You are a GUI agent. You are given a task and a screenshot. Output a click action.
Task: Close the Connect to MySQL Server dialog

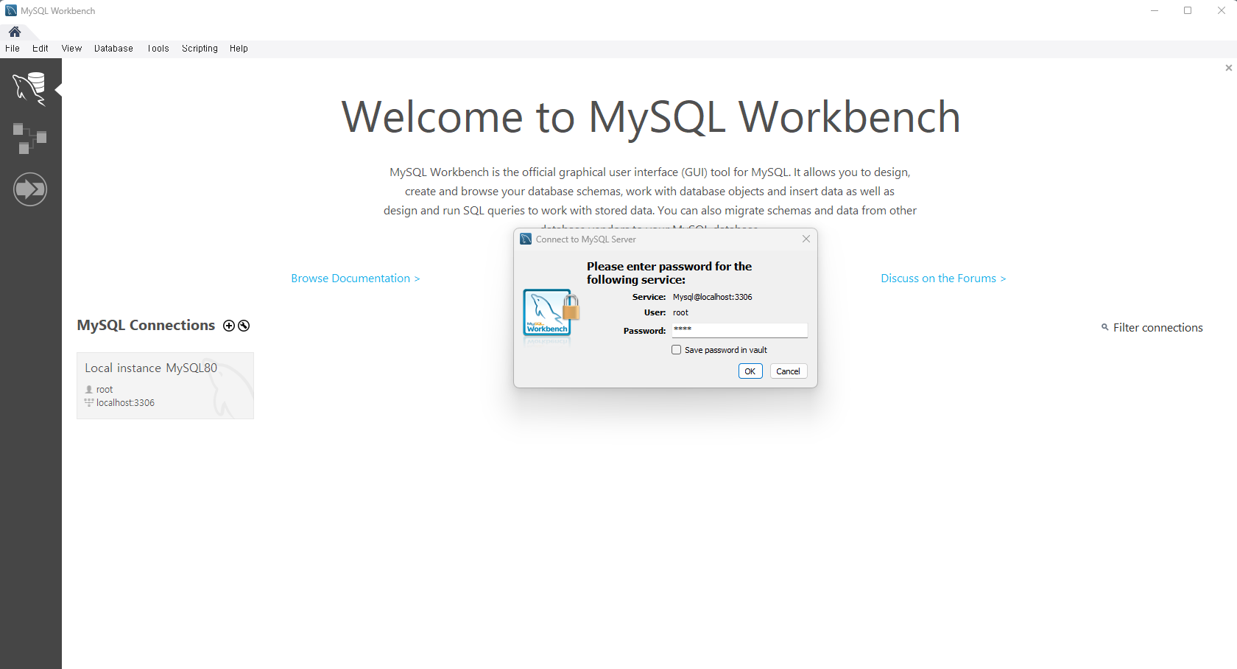806,239
